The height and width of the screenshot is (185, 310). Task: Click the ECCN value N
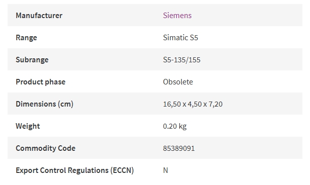coord(166,170)
